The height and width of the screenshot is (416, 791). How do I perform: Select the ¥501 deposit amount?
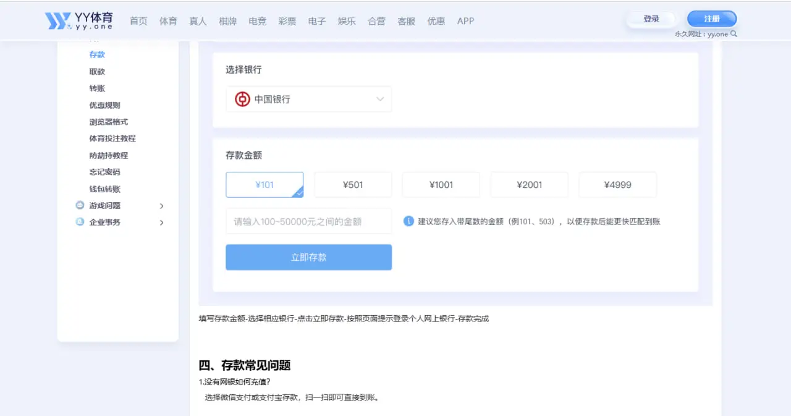(x=353, y=184)
